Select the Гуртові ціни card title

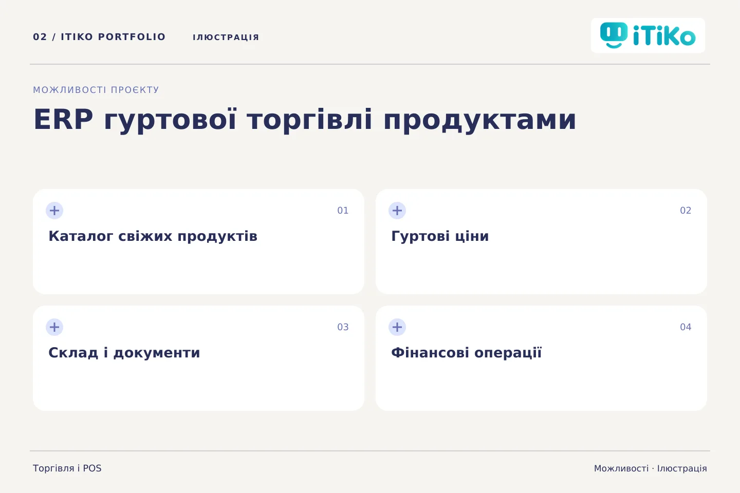[x=440, y=236]
